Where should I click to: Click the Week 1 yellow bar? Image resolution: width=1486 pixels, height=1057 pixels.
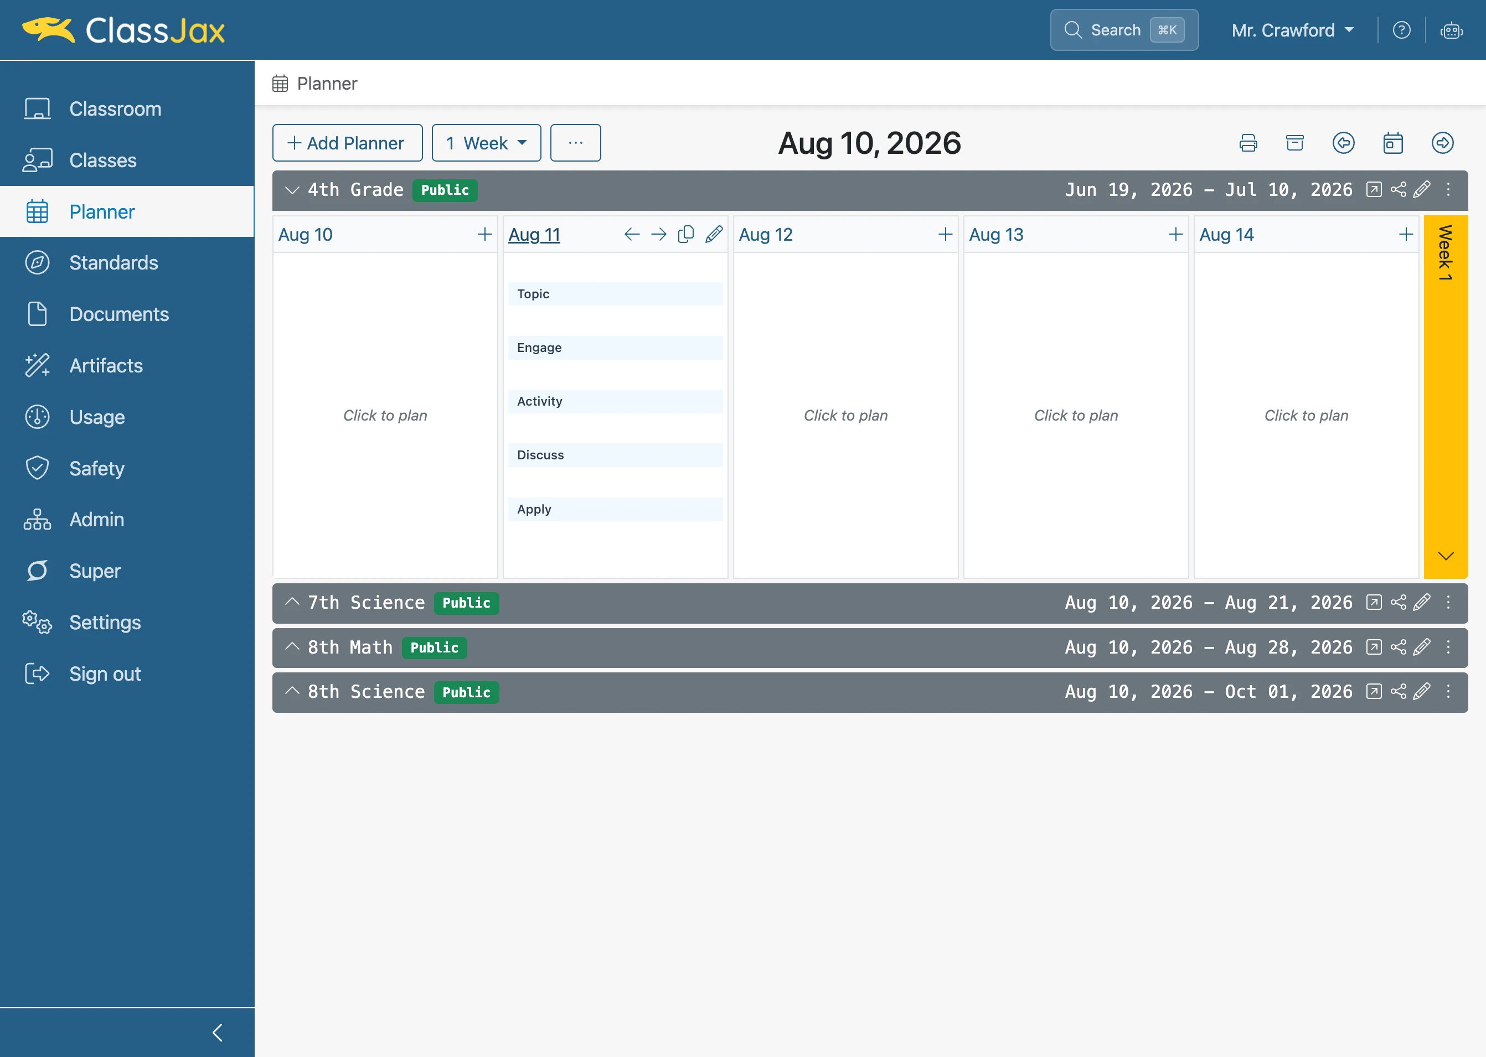click(1446, 396)
